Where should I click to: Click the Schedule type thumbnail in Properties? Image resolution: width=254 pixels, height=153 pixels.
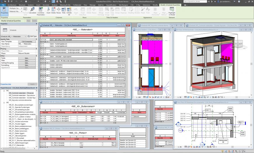5,30
